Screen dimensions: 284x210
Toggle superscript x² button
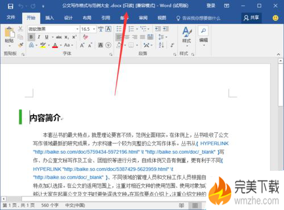tap(74, 37)
